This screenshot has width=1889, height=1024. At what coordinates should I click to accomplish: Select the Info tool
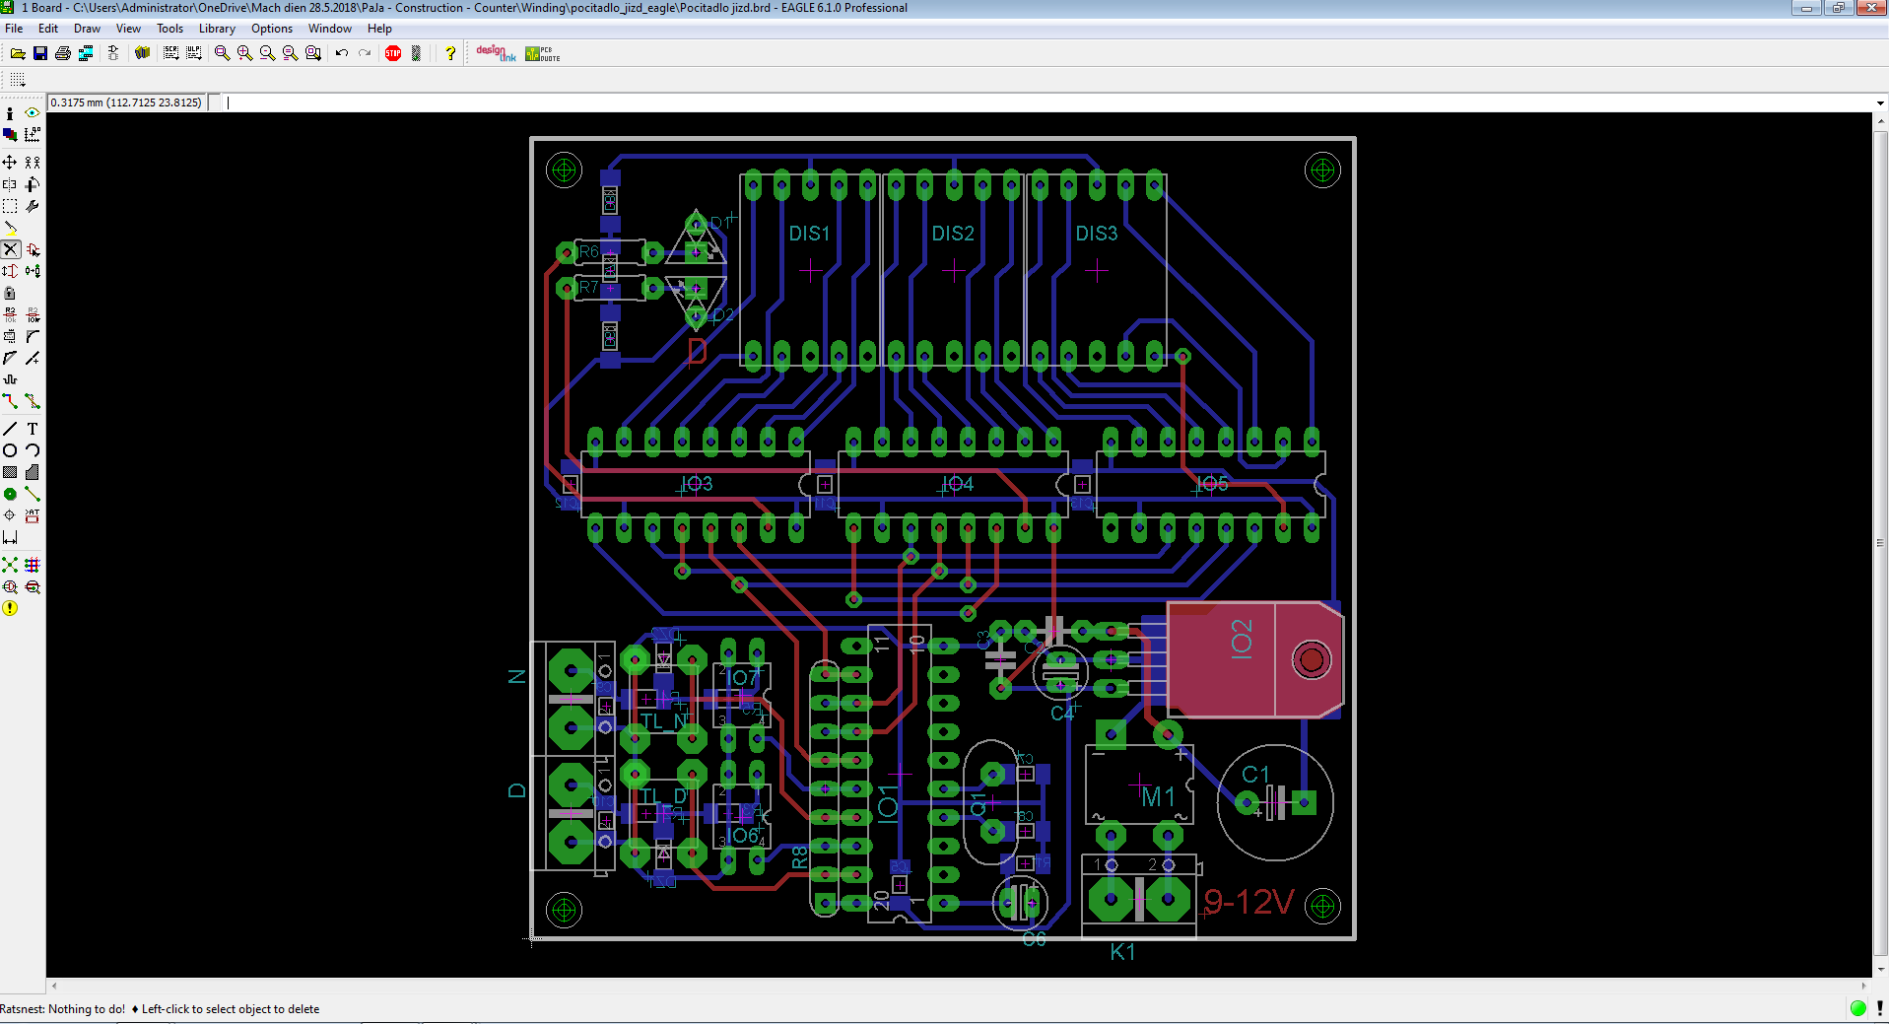pyautogui.click(x=10, y=113)
